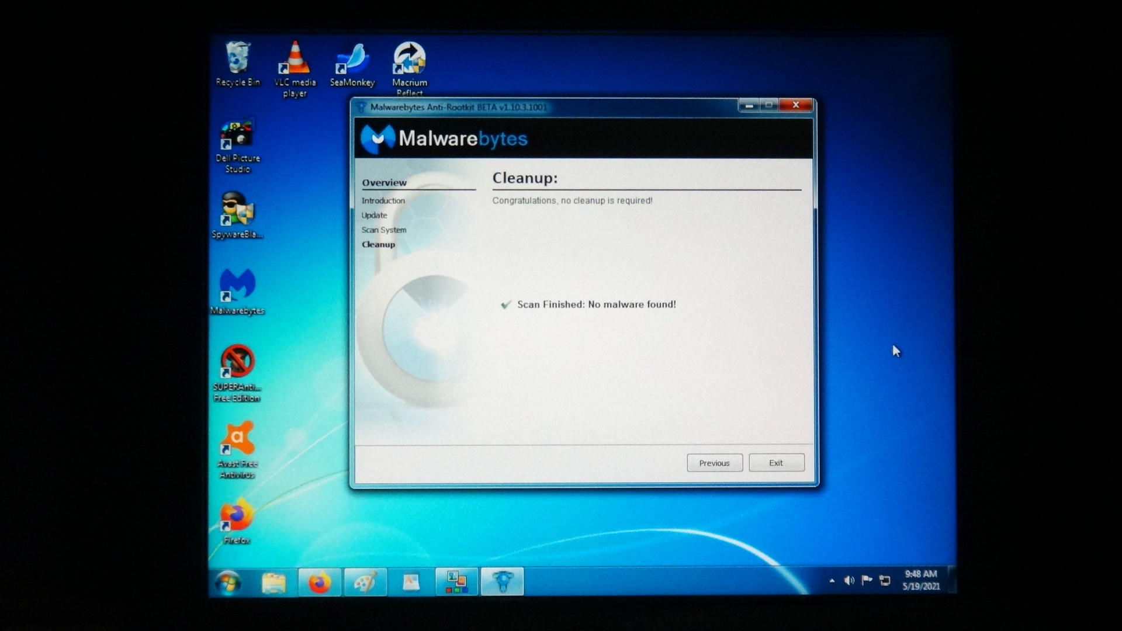The image size is (1122, 631).
Task: Select the colored-squares taskbar app icon
Action: click(x=456, y=582)
